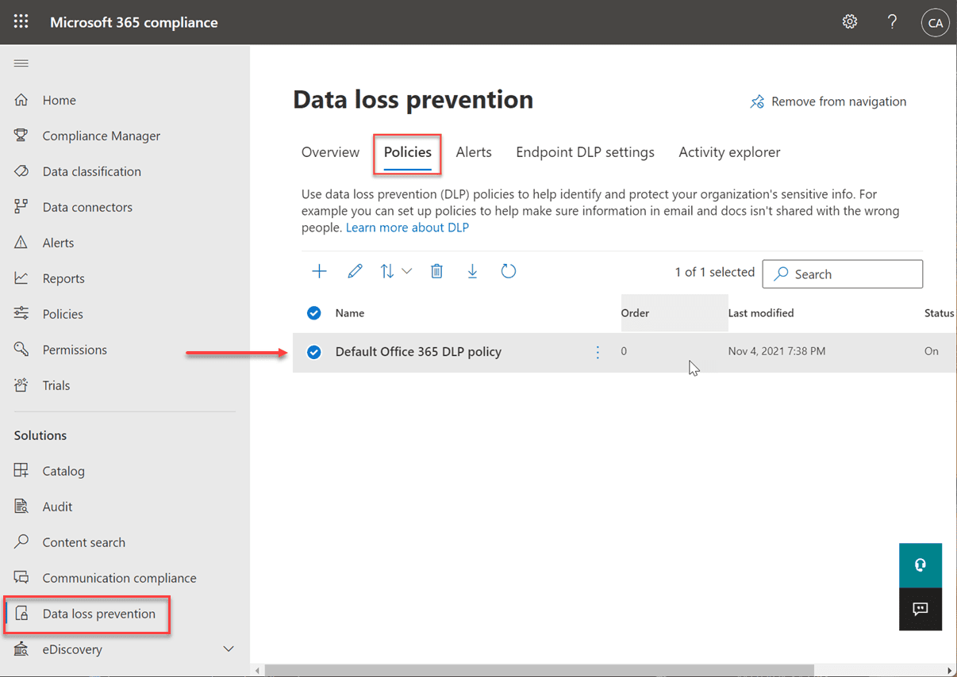Switch to the Alerts tab
The width and height of the screenshot is (957, 677).
(x=474, y=152)
